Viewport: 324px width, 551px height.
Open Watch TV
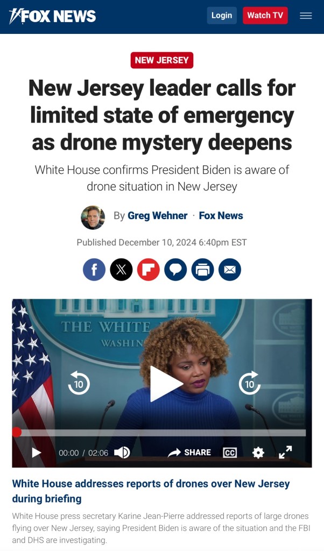265,16
